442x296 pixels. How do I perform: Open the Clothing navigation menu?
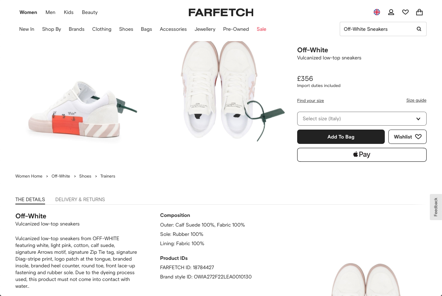[x=102, y=29]
